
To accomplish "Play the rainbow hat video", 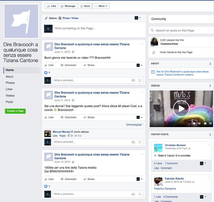I will pos(181,108).
